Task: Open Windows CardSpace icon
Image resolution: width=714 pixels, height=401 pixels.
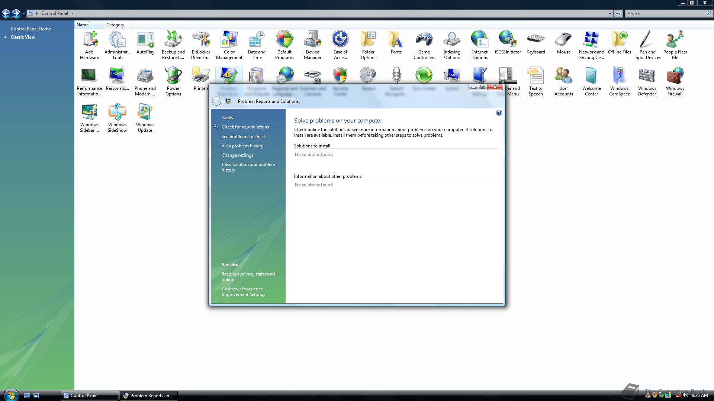Action: (x=620, y=81)
